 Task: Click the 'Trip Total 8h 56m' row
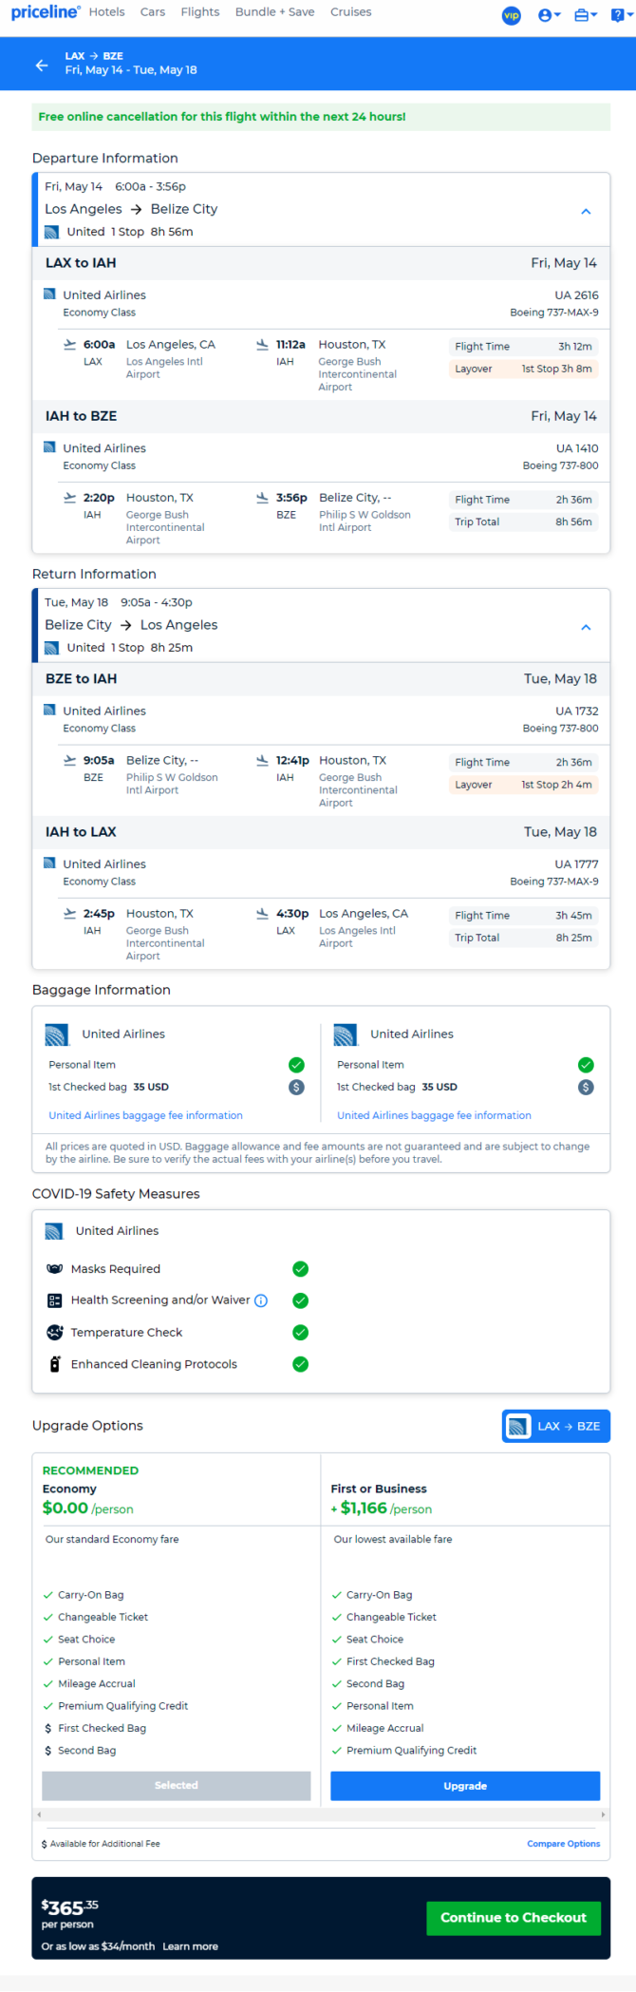pos(523,522)
